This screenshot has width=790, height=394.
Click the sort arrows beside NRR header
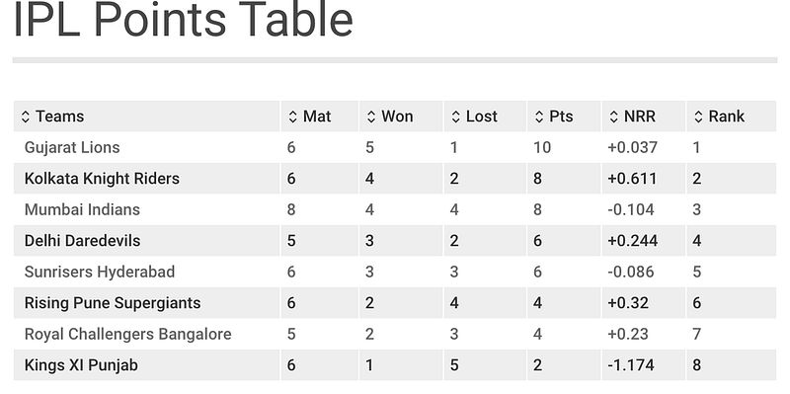point(613,117)
